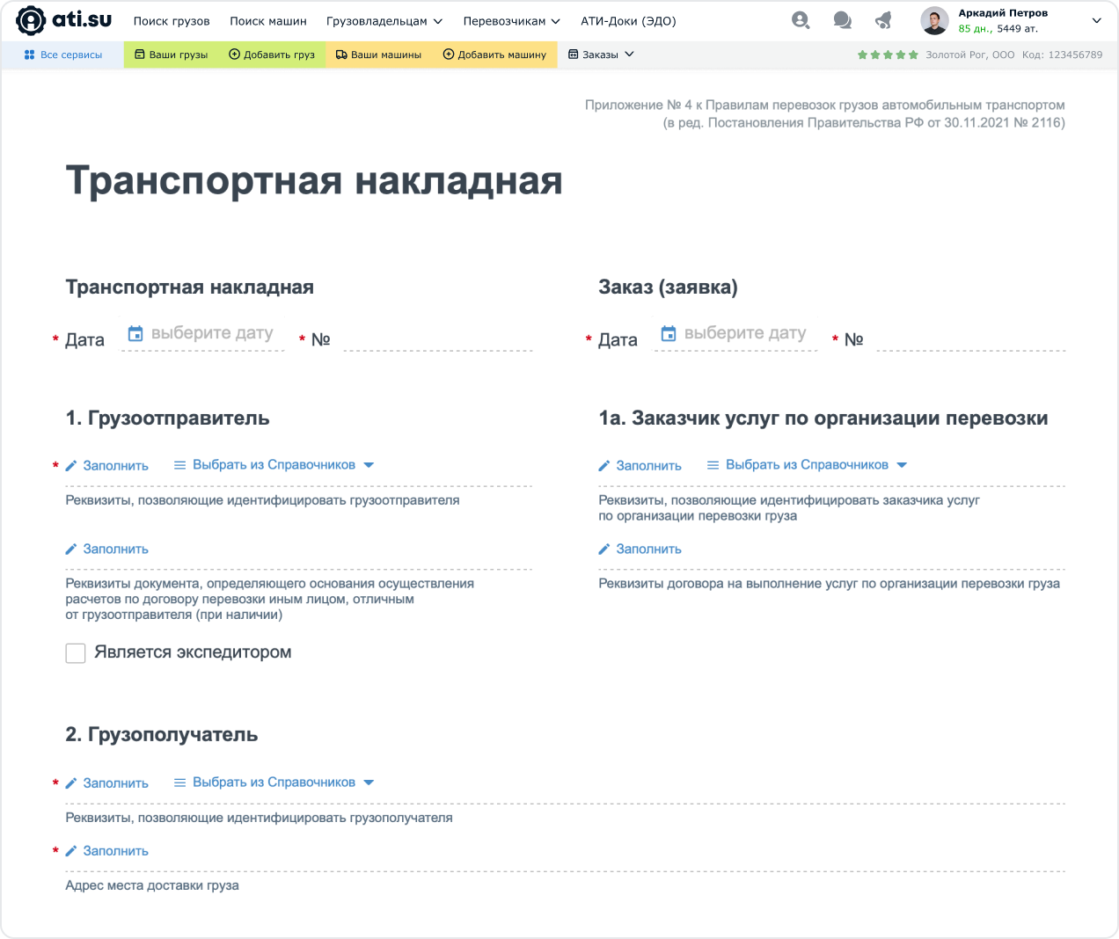
Task: Expand the Перевозчикам dropdown menu
Action: tap(511, 21)
